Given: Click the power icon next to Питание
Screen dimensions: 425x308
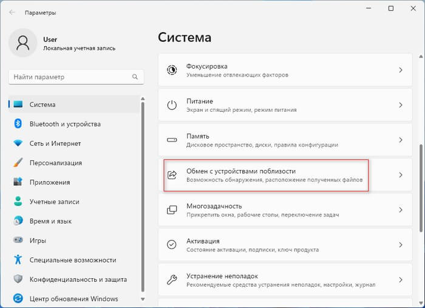Looking at the screenshot, I should (x=172, y=105).
